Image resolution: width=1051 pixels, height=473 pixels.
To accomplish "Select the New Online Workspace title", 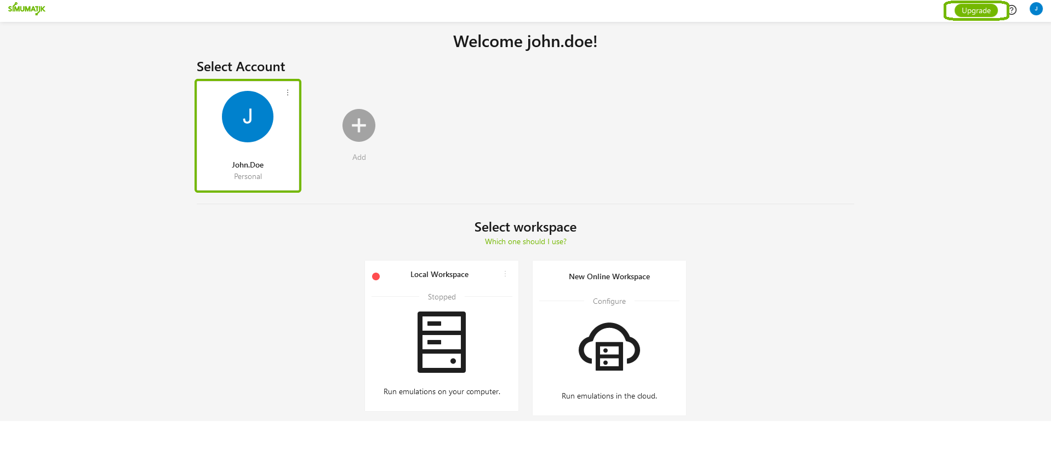I will click(x=609, y=276).
